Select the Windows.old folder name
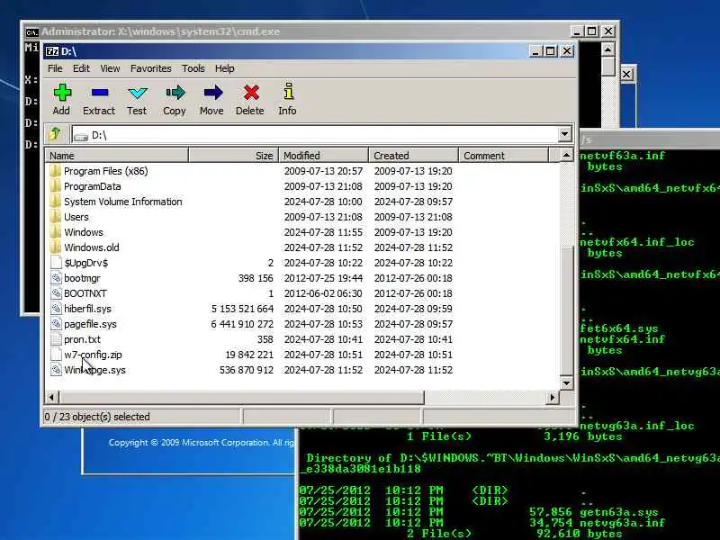This screenshot has width=720, height=540. pyautogui.click(x=92, y=247)
